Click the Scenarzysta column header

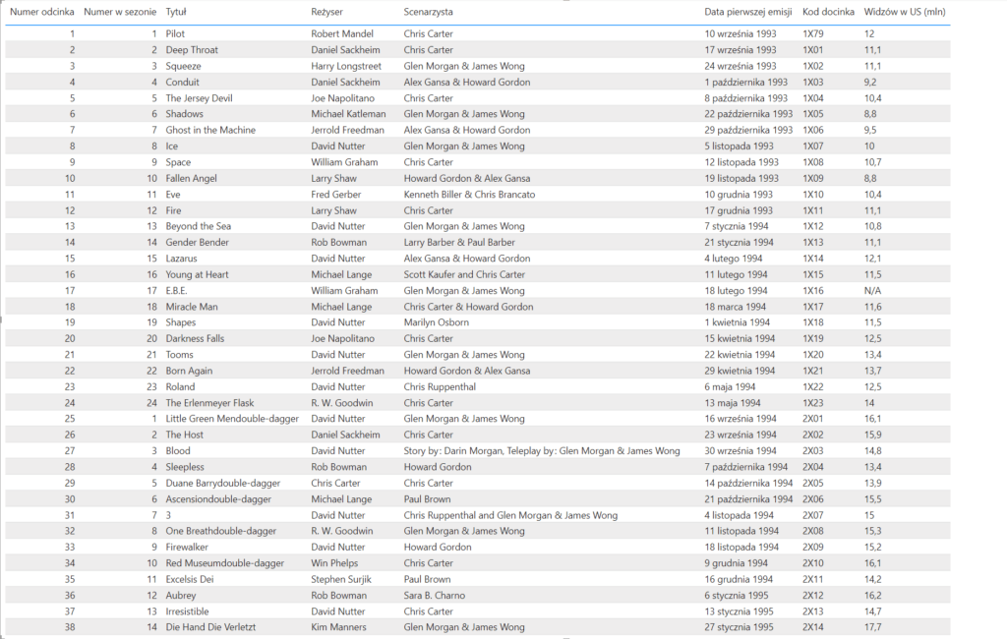click(x=429, y=12)
